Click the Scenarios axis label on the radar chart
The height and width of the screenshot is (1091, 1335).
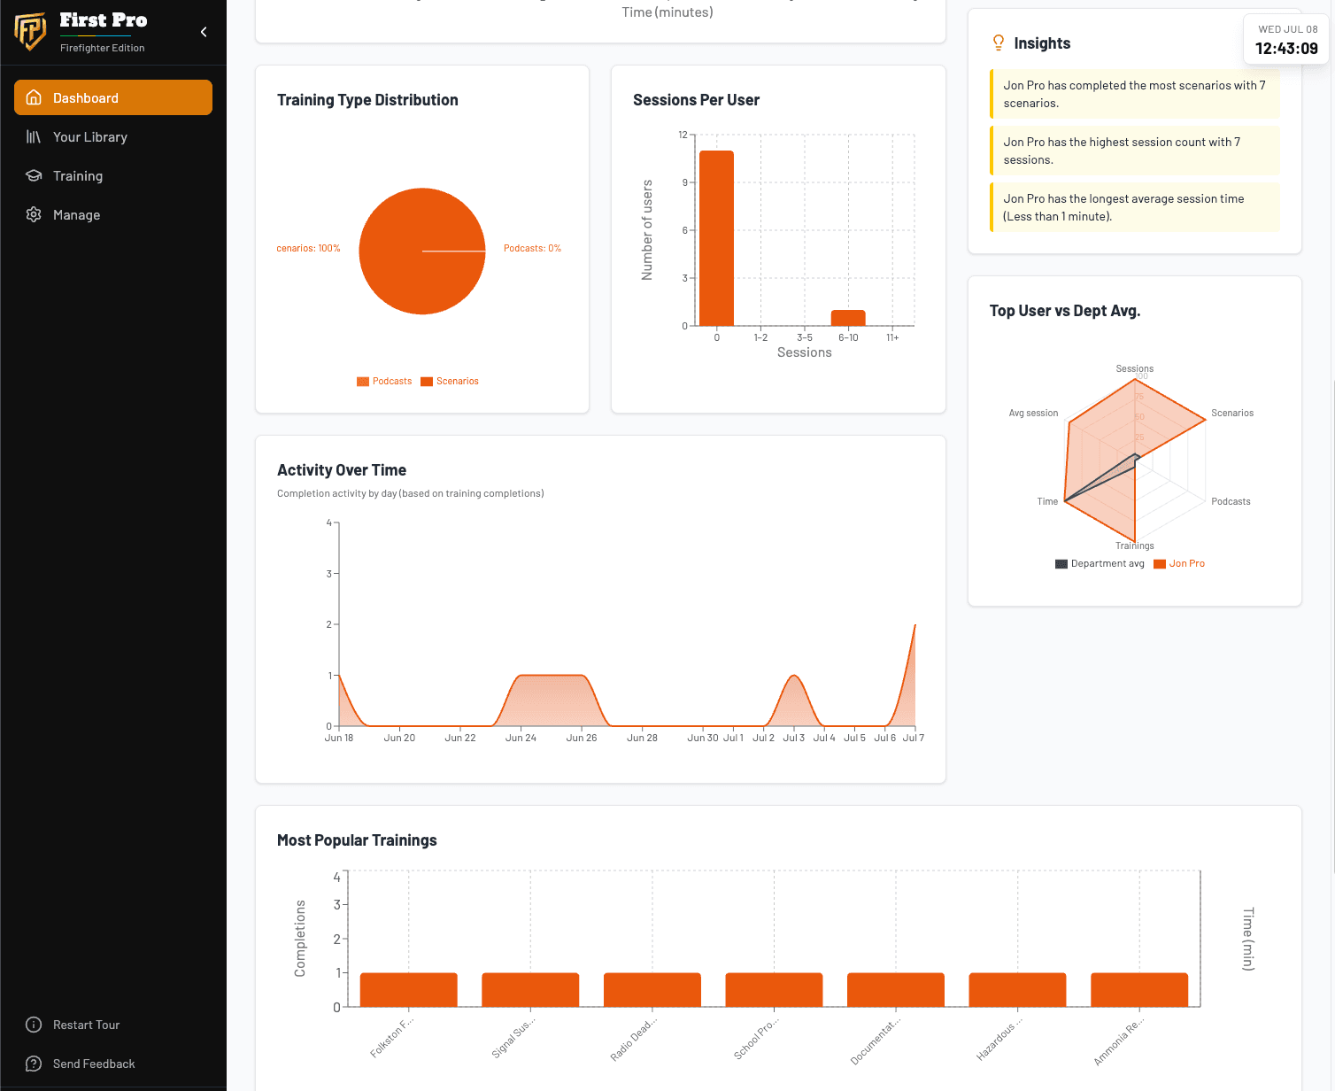tap(1232, 413)
